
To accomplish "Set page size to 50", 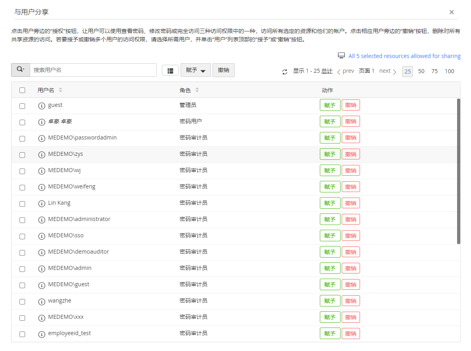I will point(421,71).
